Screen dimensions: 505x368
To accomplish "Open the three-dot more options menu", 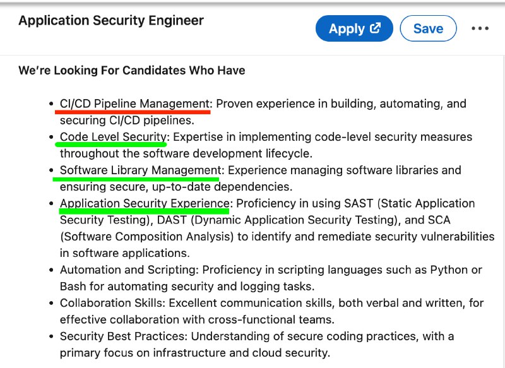I will click(x=480, y=28).
